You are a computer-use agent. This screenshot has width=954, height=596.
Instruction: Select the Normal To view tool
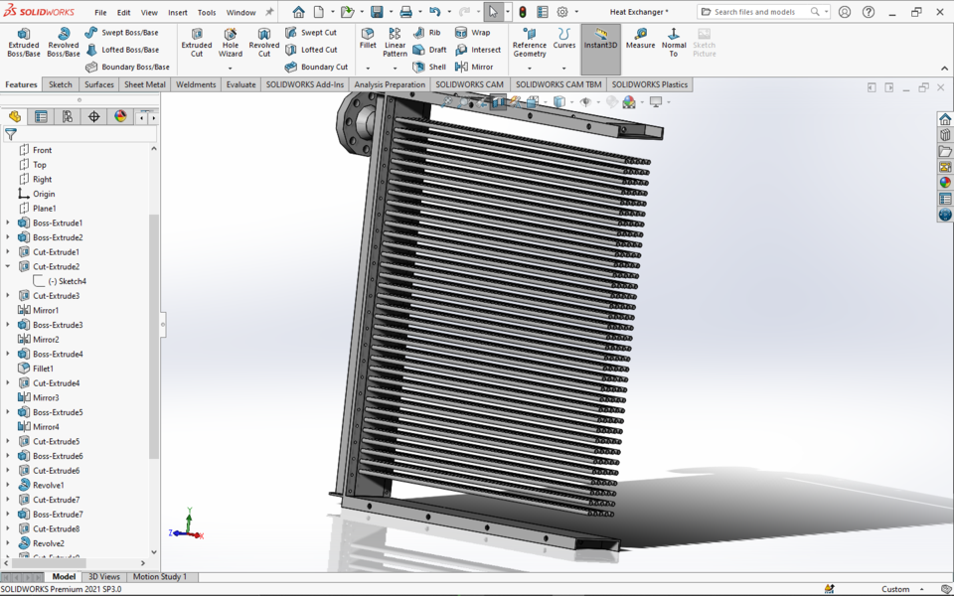click(674, 40)
